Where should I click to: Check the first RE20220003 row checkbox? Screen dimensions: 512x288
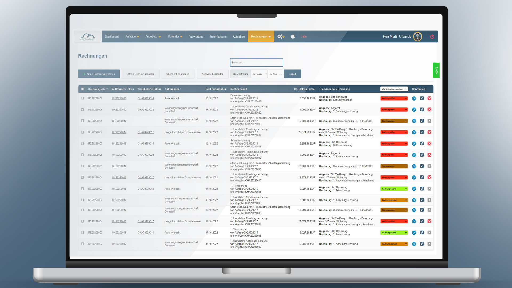point(82,189)
